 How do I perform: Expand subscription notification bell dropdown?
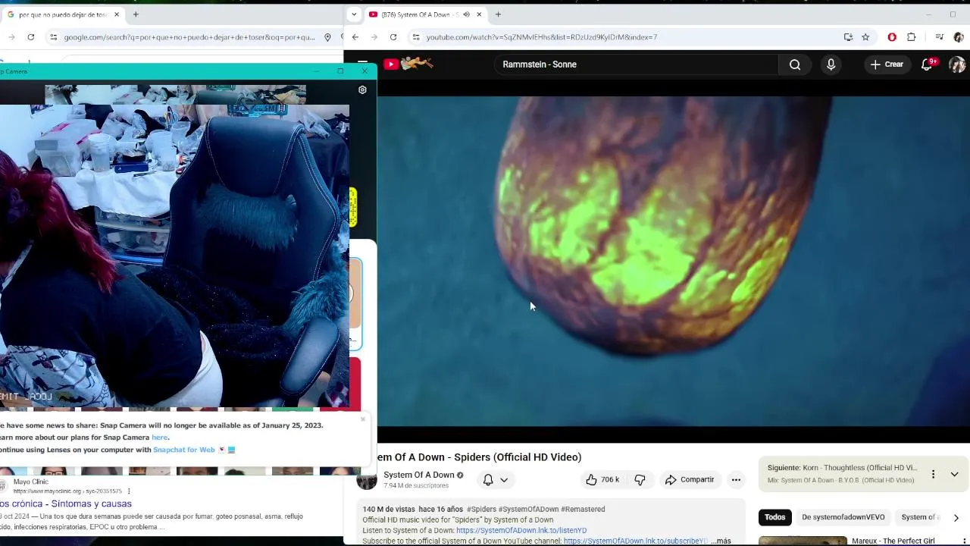click(496, 479)
